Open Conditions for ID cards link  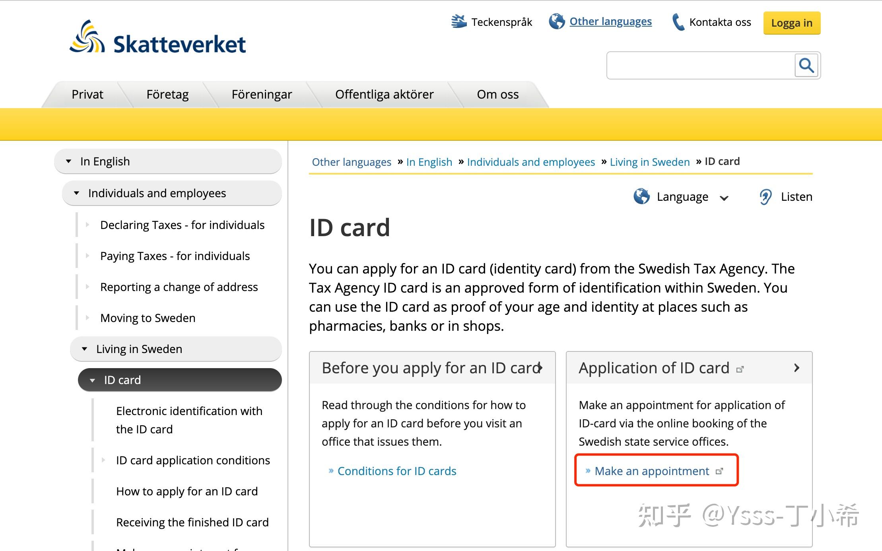(396, 471)
